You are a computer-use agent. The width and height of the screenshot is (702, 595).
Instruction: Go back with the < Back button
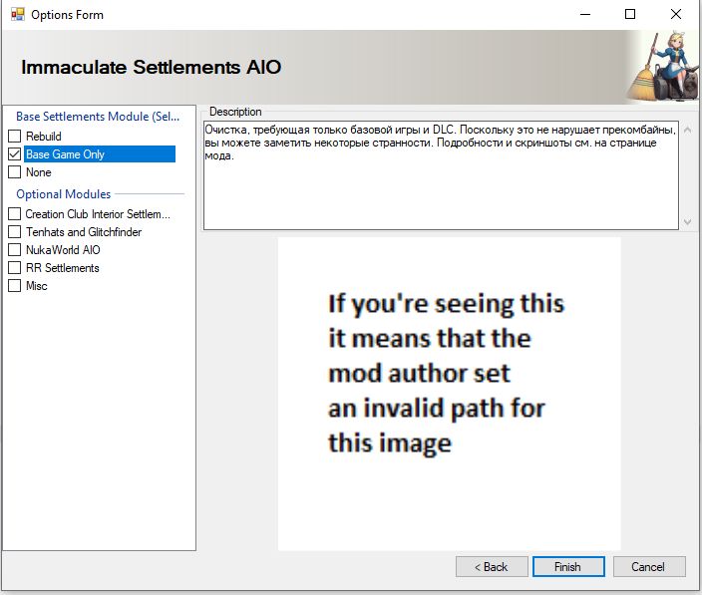[492, 567]
